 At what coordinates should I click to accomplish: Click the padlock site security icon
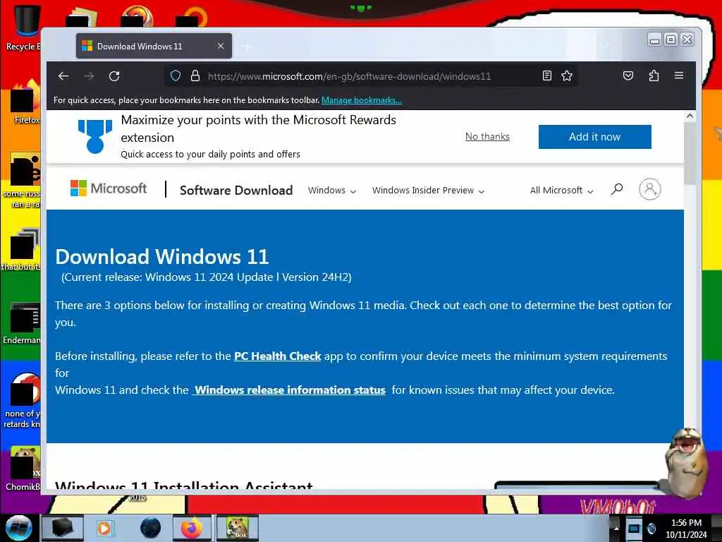click(x=195, y=76)
